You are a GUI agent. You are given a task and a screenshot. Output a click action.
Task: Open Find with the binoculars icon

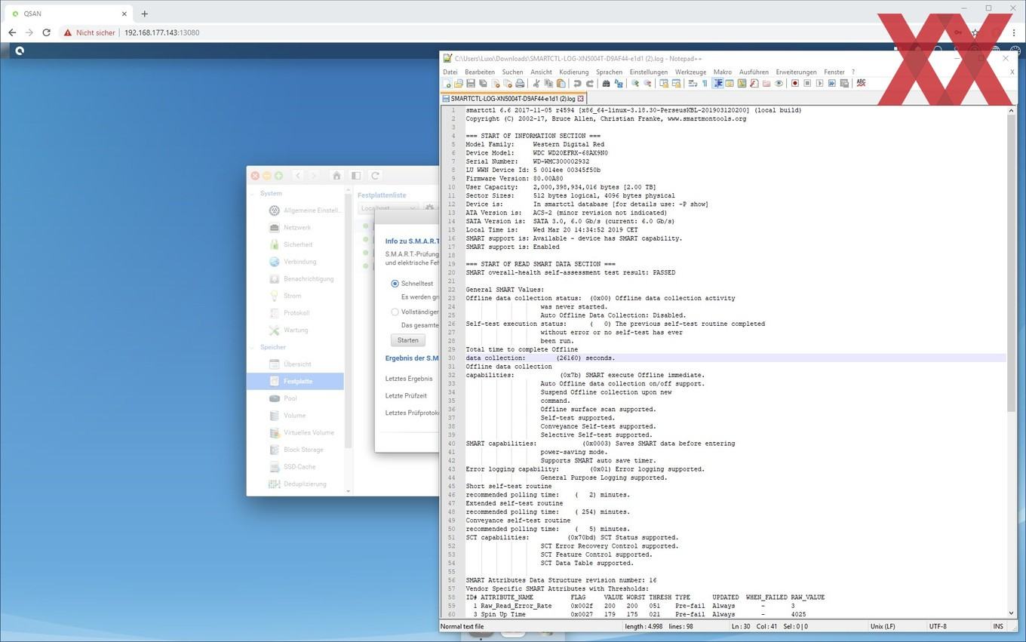pyautogui.click(x=606, y=83)
